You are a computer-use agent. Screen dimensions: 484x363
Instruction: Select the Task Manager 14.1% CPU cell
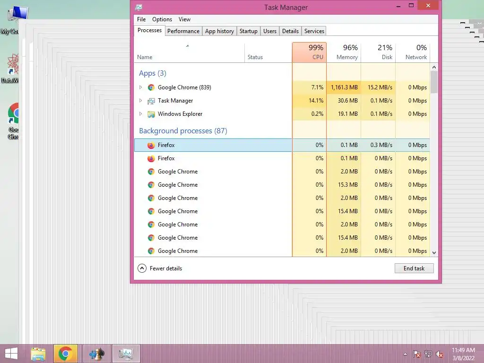(309, 101)
